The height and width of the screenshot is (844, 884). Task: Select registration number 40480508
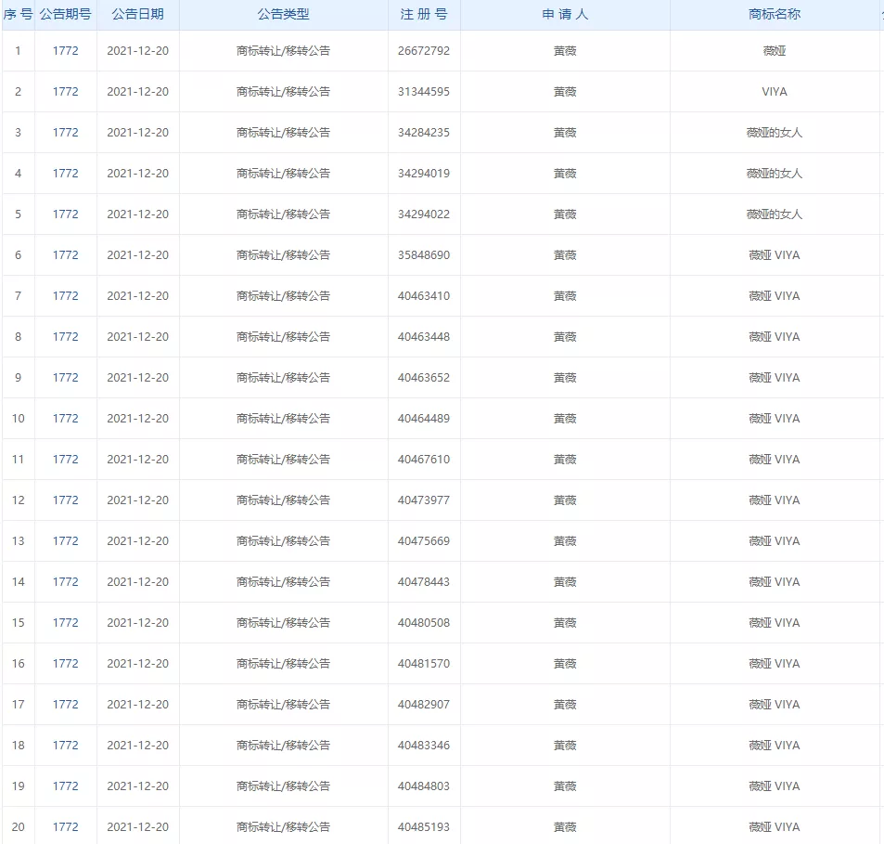(424, 623)
